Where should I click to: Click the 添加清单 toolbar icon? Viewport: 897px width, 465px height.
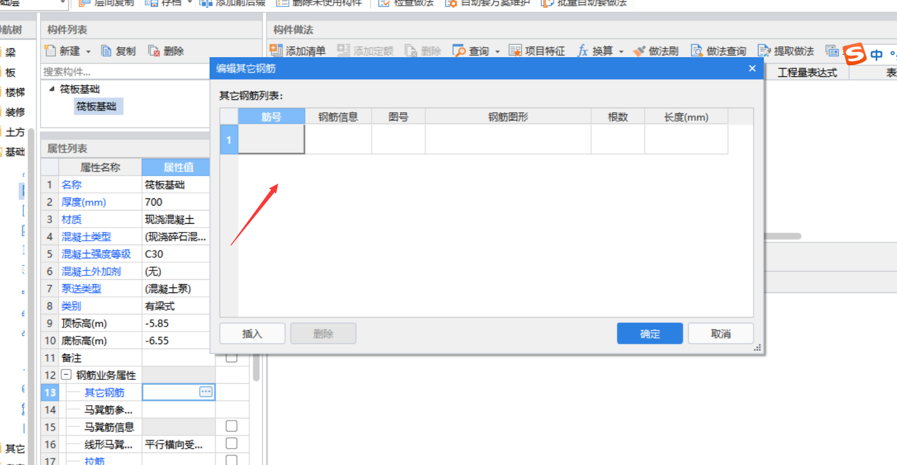point(276,51)
